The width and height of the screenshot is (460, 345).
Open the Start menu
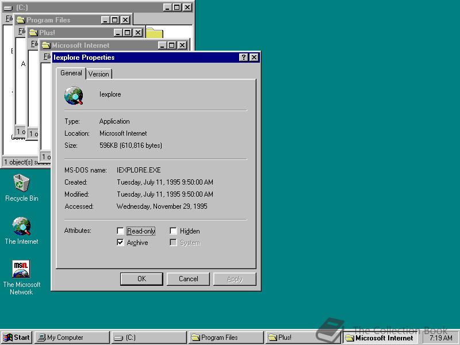(x=17, y=338)
